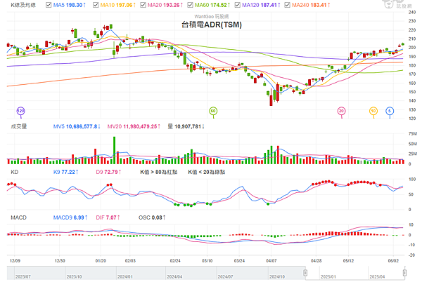
Task: Click the MACD panel title label
Action: coord(18,217)
